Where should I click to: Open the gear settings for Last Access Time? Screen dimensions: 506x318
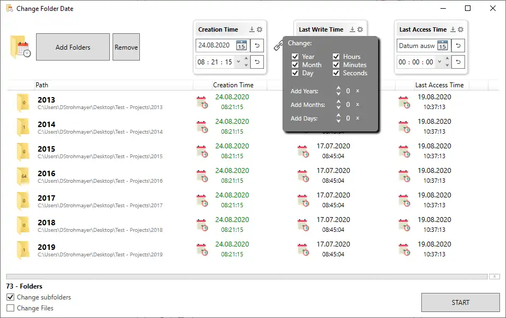point(461,29)
